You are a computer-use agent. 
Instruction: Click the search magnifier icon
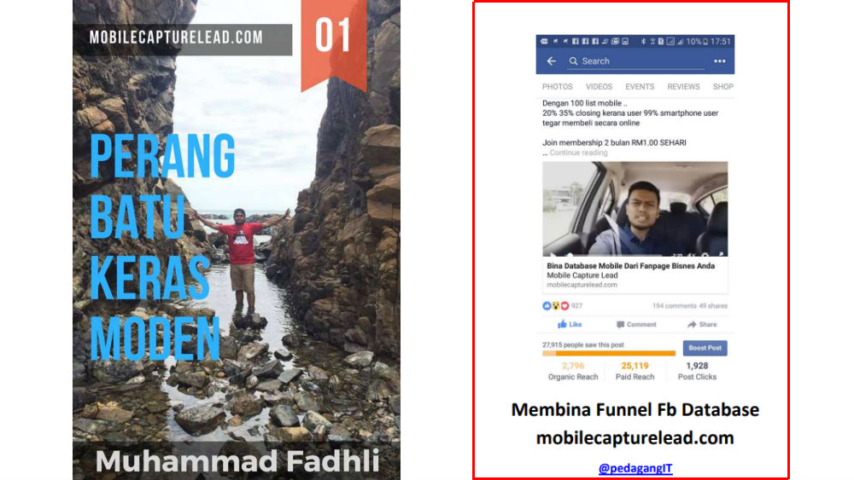[x=573, y=61]
